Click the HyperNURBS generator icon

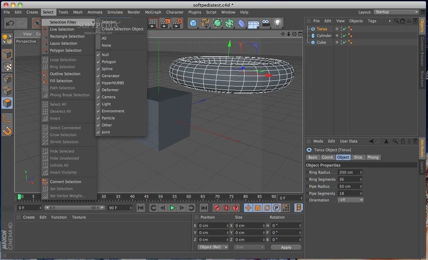pos(217,23)
